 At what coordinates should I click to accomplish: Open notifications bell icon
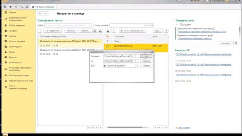click(27, 7)
